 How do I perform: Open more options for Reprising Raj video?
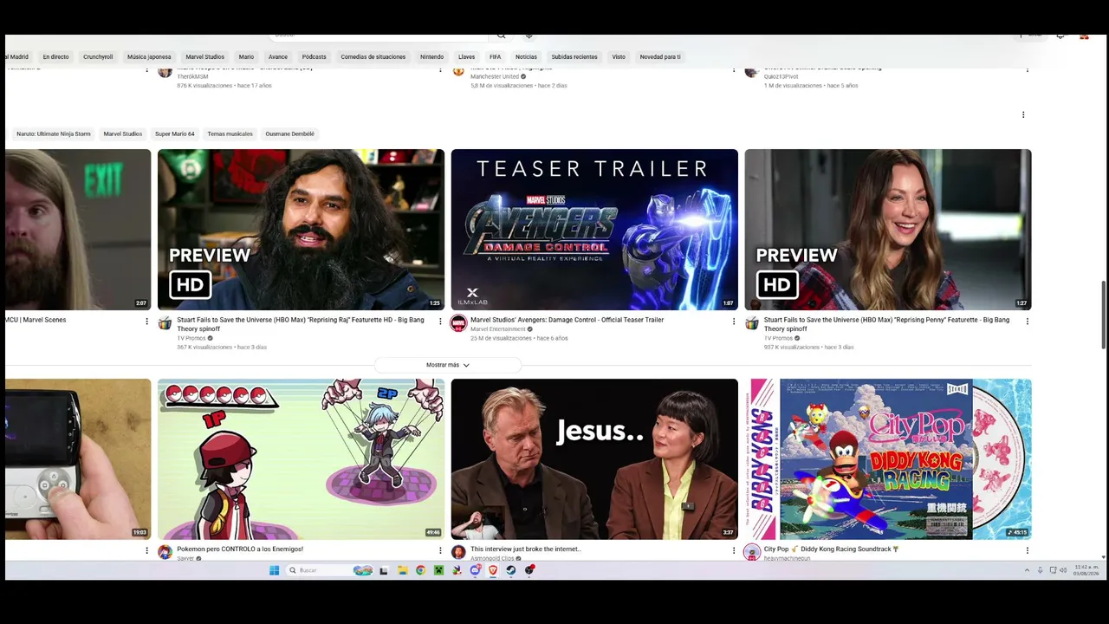tap(440, 322)
